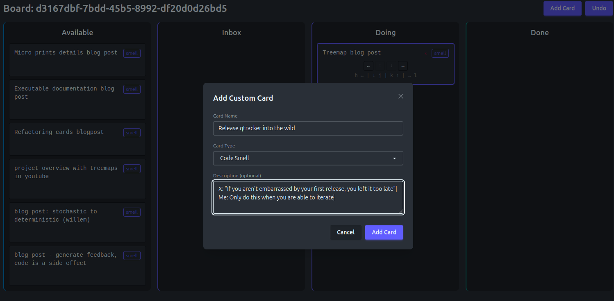Viewport: 614px width, 301px height.
Task: Click the left arrow on Treemap blog post card
Action: [x=368, y=66]
